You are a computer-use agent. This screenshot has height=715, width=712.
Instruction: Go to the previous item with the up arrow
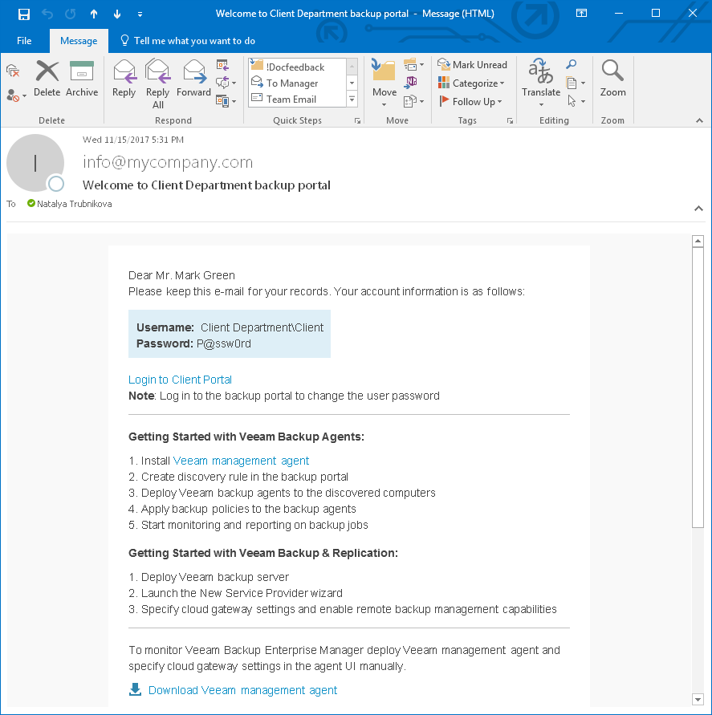click(x=94, y=14)
